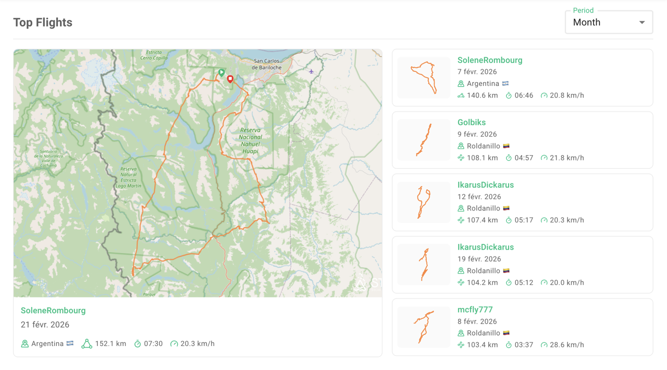Click the red landing marker on map
The image size is (667, 370).
230,79
